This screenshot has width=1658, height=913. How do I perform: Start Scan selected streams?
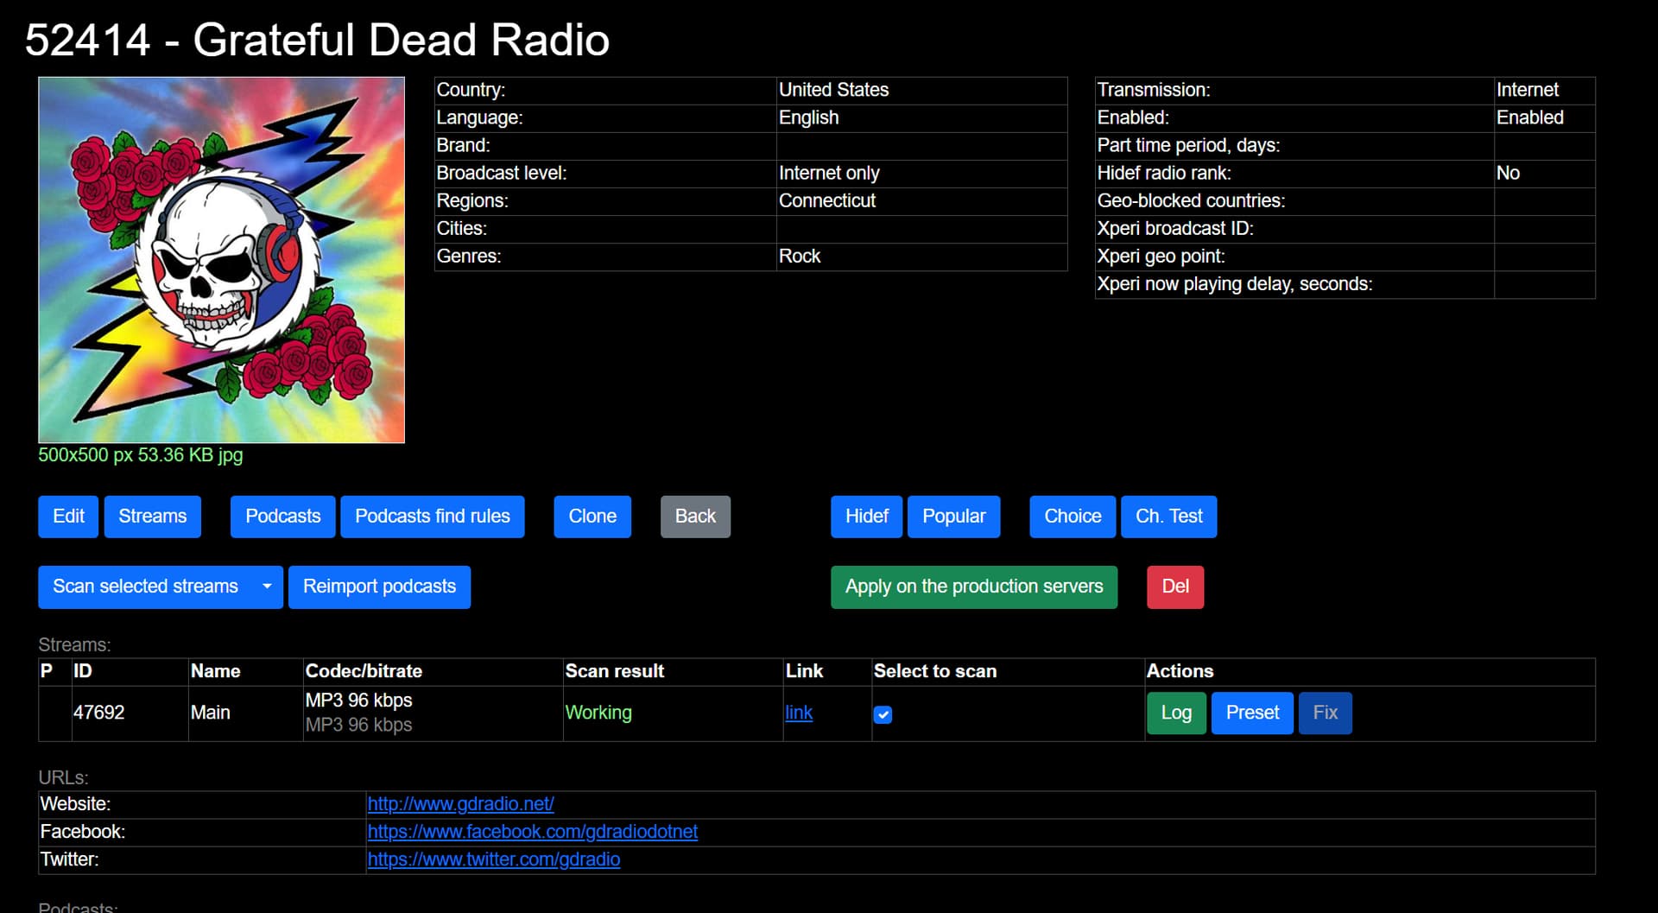point(145,586)
